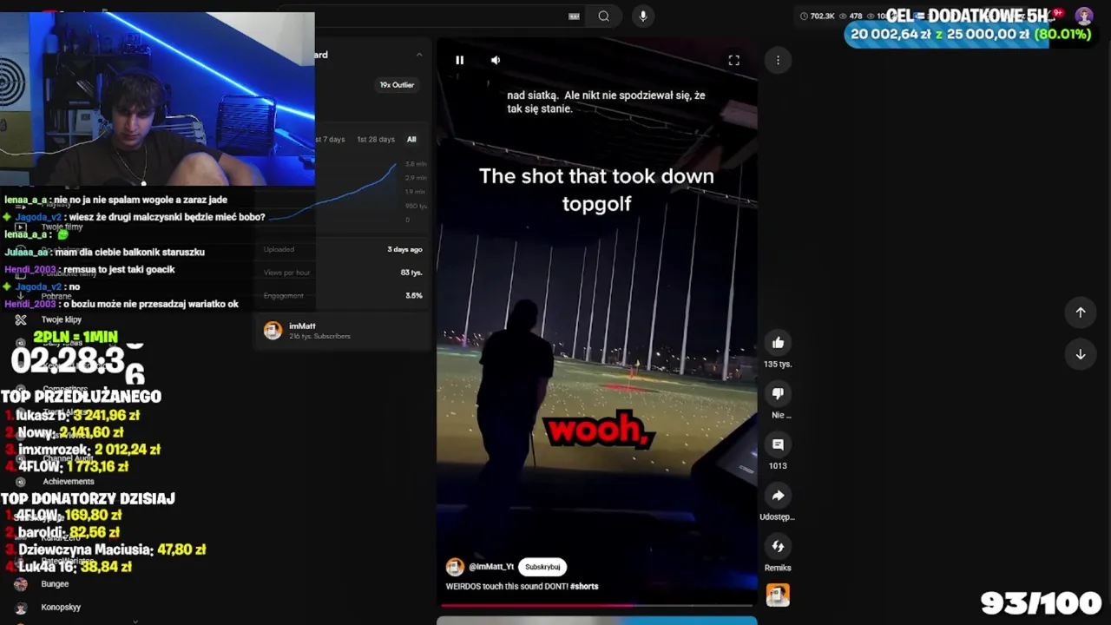Image resolution: width=1111 pixels, height=625 pixels.
Task: Open the @ImMatt_Yt channel link
Action: 491,567
